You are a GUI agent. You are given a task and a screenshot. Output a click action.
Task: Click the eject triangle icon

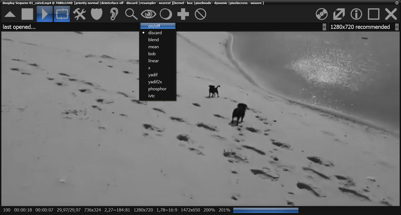point(10,14)
